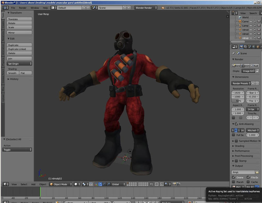Viewport: 262px width, 203px height.
Task: Hide the Lamp with its eye toggle
Action: coord(251,26)
